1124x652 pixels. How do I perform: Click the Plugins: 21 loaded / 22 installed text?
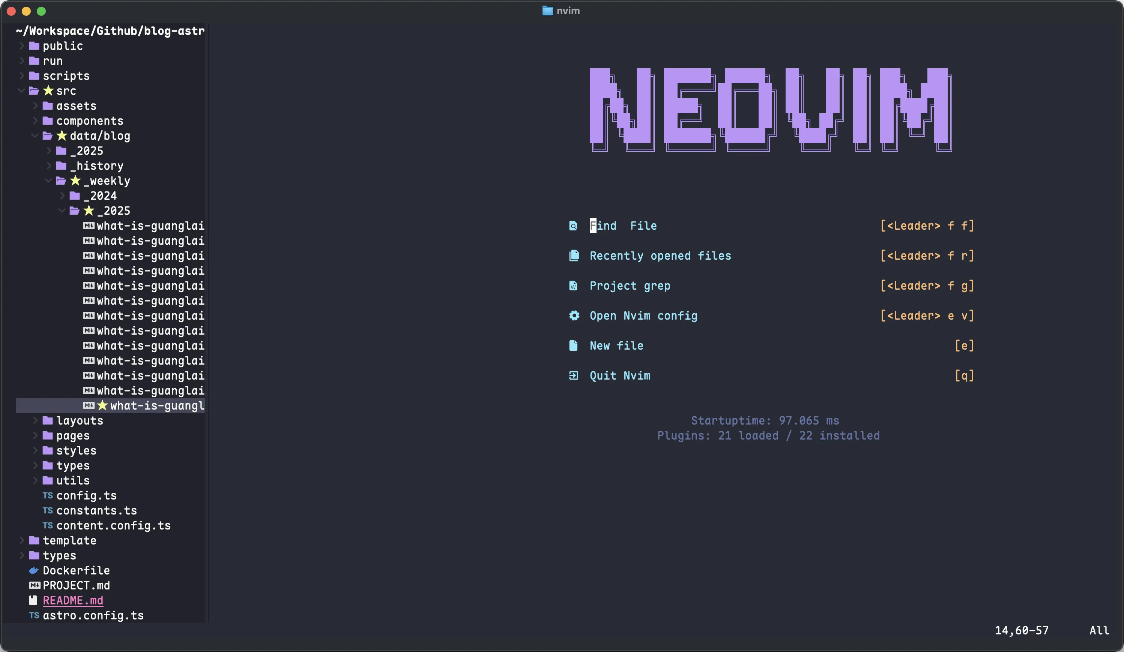[768, 435]
